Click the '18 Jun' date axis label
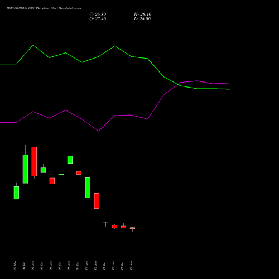The height and width of the screenshot is (279, 279). coord(131,266)
